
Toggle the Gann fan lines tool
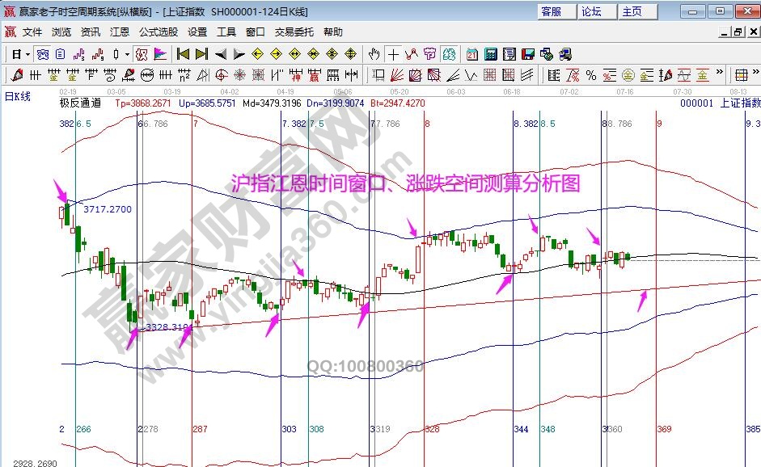[x=396, y=75]
